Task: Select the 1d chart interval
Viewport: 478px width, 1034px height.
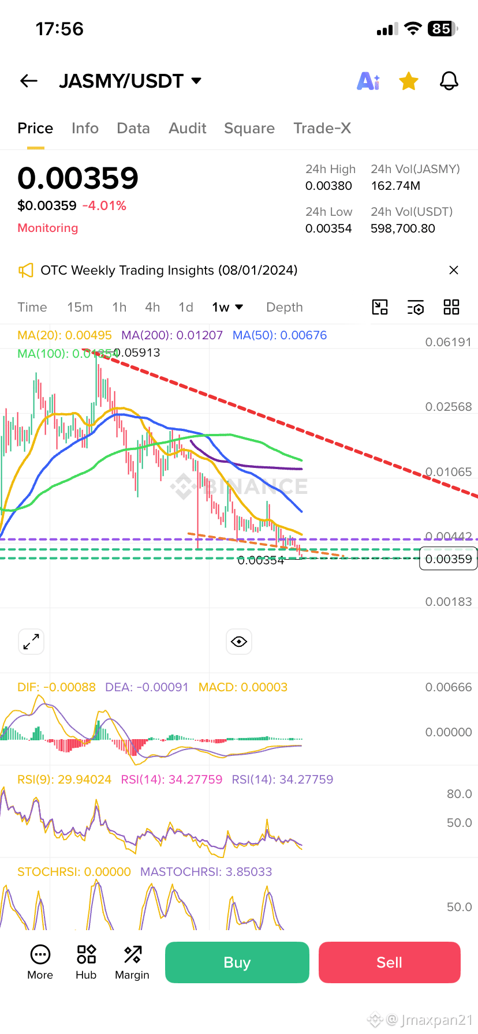Action: click(186, 307)
